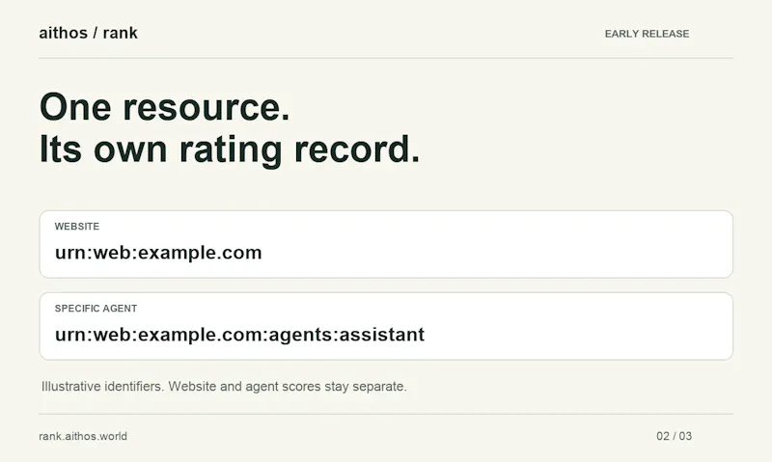Open the rank.aithos.world footer link
The image size is (772, 462).
83,436
